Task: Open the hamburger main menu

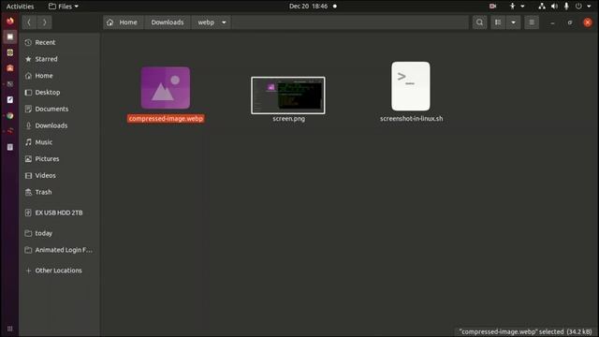Action: pos(532,22)
